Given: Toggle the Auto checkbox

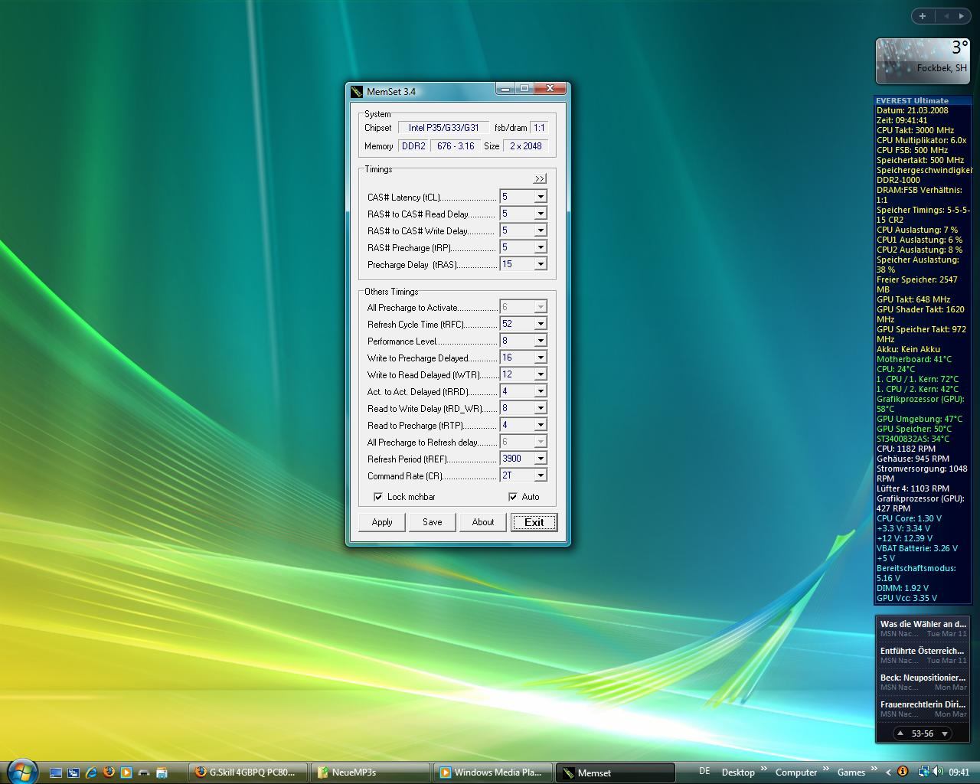Looking at the screenshot, I should 513,497.
